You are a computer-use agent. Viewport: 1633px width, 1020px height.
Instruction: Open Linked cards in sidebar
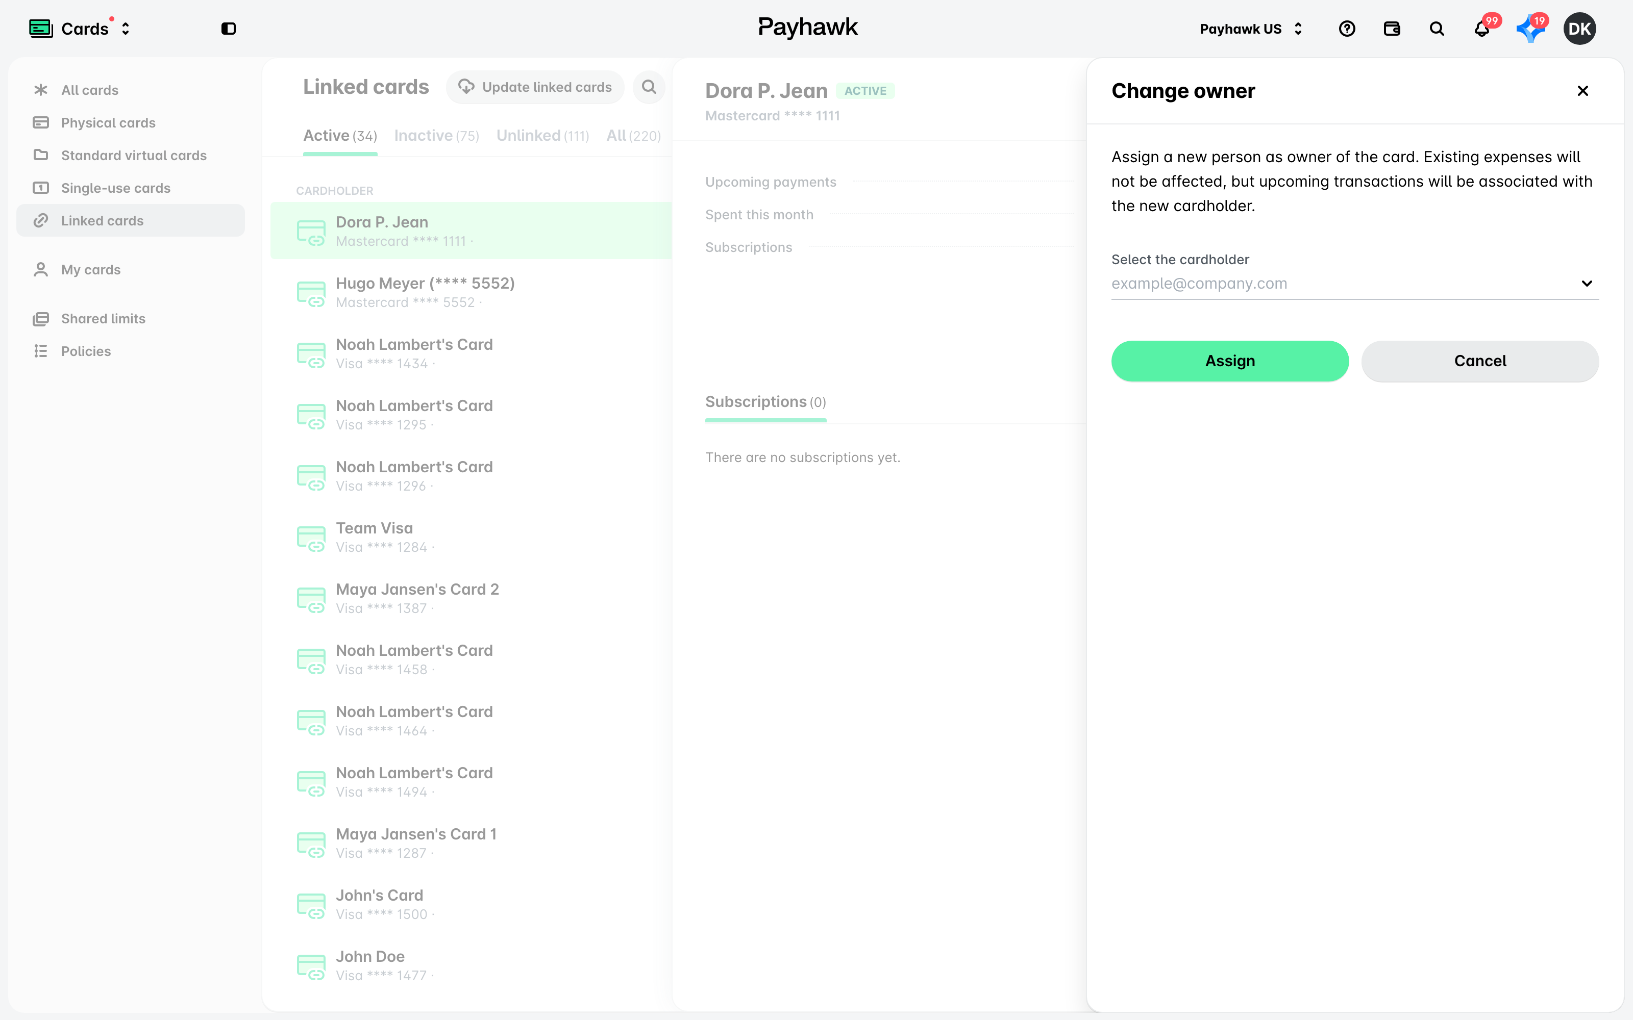[x=130, y=221]
